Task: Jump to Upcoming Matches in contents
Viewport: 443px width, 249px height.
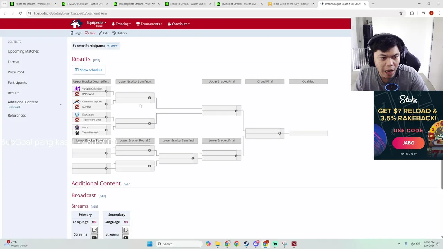Action: pos(23,51)
